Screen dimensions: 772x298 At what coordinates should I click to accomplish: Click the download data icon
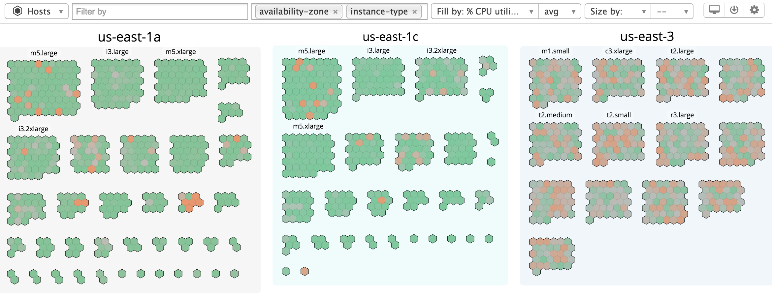click(734, 10)
